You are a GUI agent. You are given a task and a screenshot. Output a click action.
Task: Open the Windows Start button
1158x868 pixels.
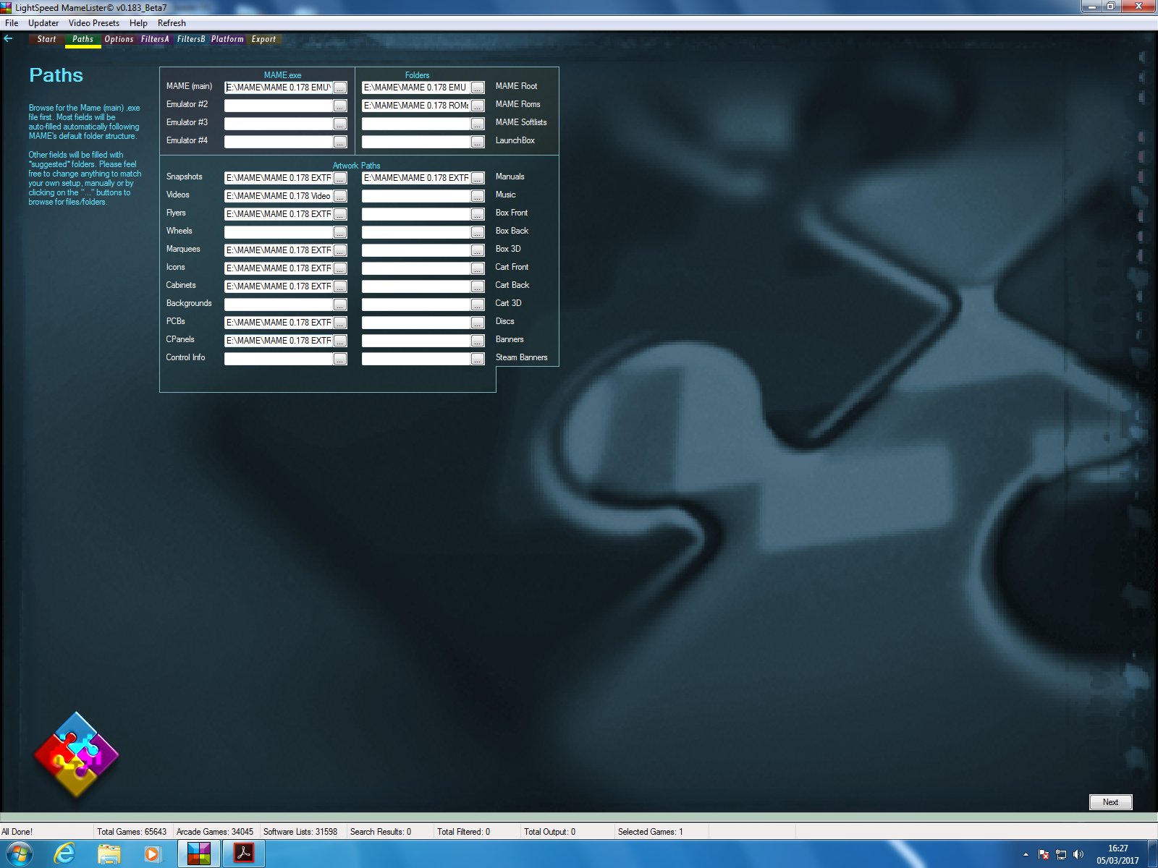(x=20, y=854)
